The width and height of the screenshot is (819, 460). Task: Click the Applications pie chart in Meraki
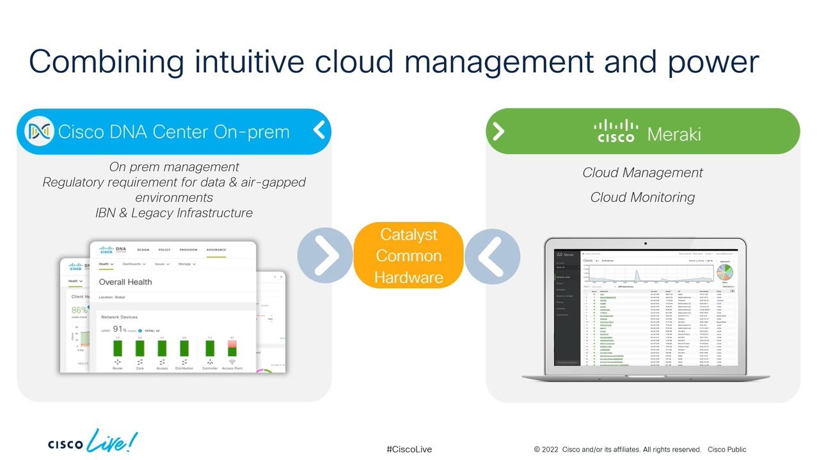pos(725,272)
